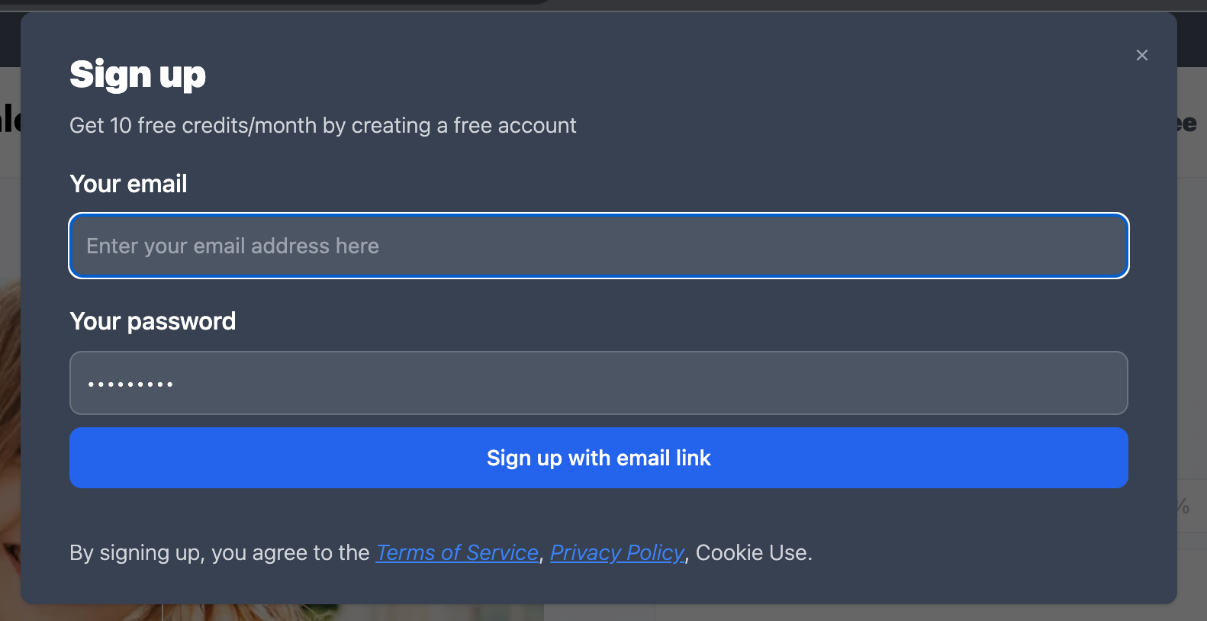The width and height of the screenshot is (1207, 621).
Task: Select the password input field
Action: (599, 383)
